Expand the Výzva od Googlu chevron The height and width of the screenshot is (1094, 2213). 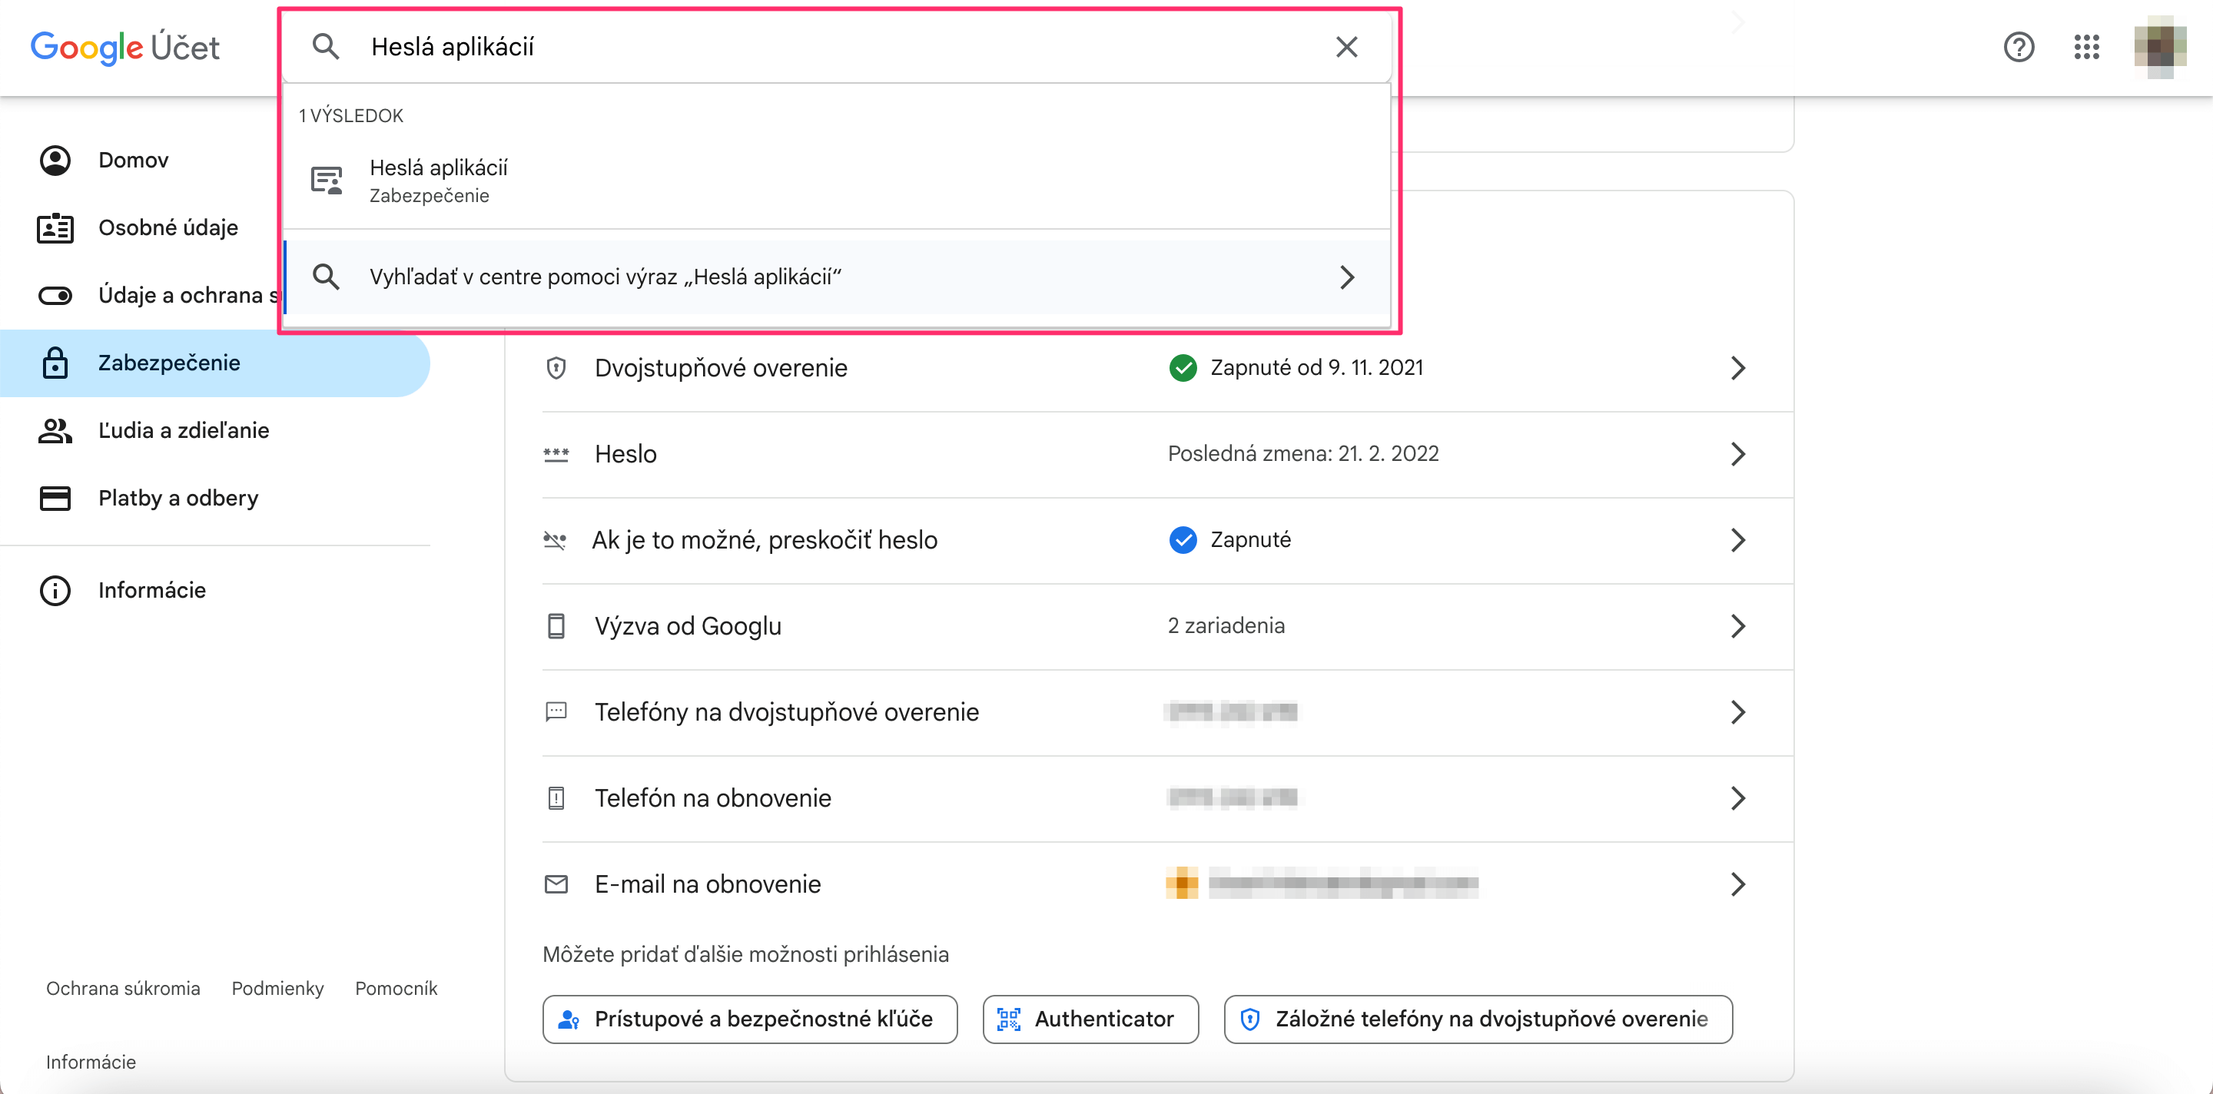point(1737,626)
